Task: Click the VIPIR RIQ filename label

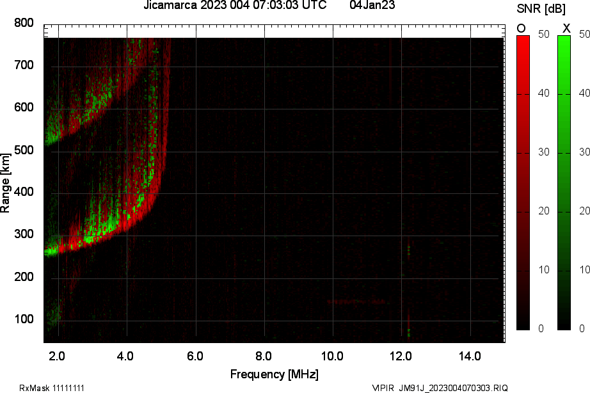Action: click(440, 388)
